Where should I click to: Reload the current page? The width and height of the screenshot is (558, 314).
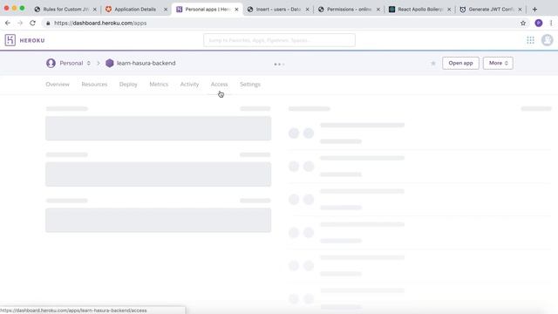32,24
